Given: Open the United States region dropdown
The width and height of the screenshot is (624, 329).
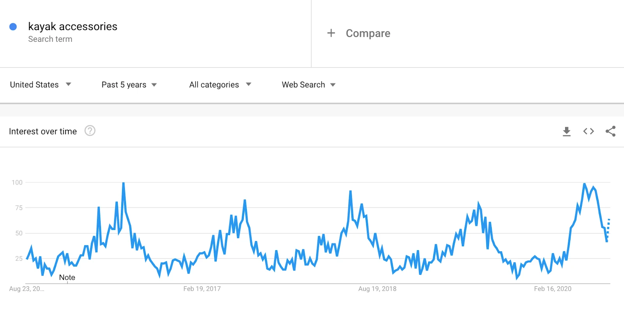Looking at the screenshot, I should pyautogui.click(x=41, y=85).
